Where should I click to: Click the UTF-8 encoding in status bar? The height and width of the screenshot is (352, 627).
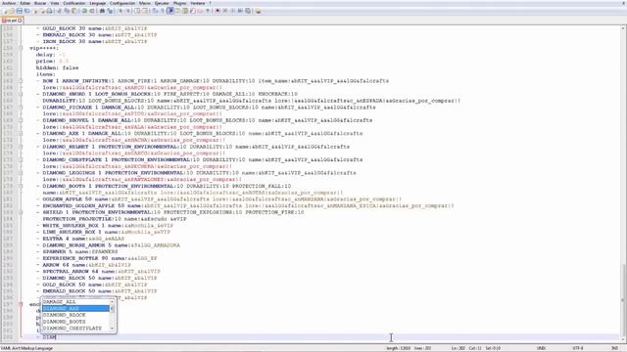click(578, 348)
